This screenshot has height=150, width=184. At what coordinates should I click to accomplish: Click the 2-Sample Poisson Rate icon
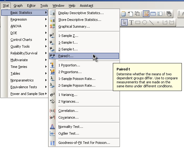coord(52,85)
